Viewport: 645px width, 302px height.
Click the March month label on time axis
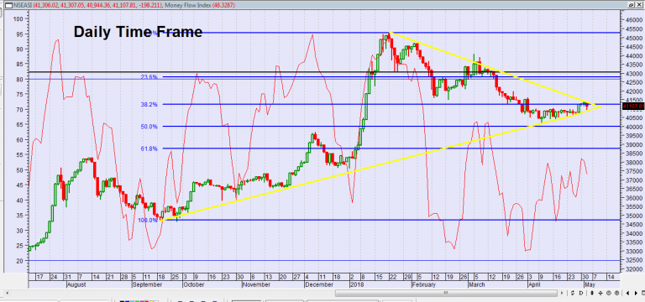[477, 284]
